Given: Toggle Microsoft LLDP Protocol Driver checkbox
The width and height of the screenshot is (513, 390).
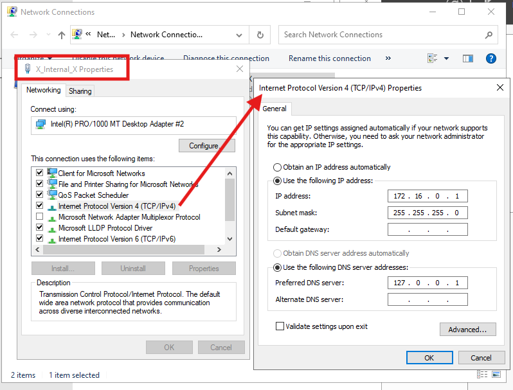Looking at the screenshot, I should 40,227.
